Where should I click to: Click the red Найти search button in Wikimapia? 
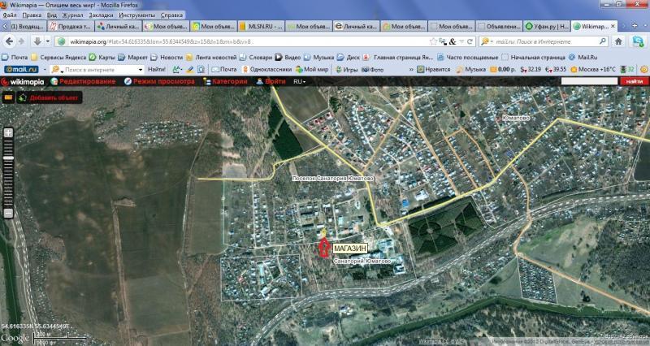click(x=630, y=82)
